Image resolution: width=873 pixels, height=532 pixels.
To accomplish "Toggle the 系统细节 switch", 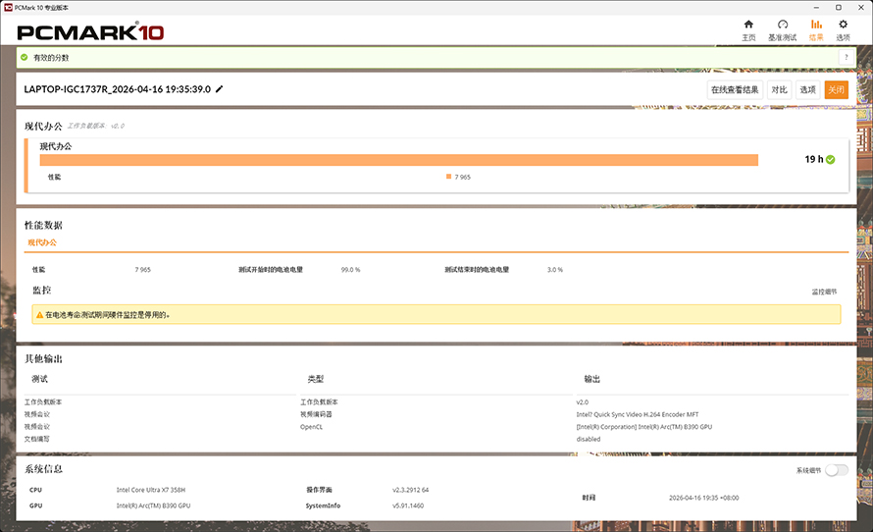I will (837, 470).
